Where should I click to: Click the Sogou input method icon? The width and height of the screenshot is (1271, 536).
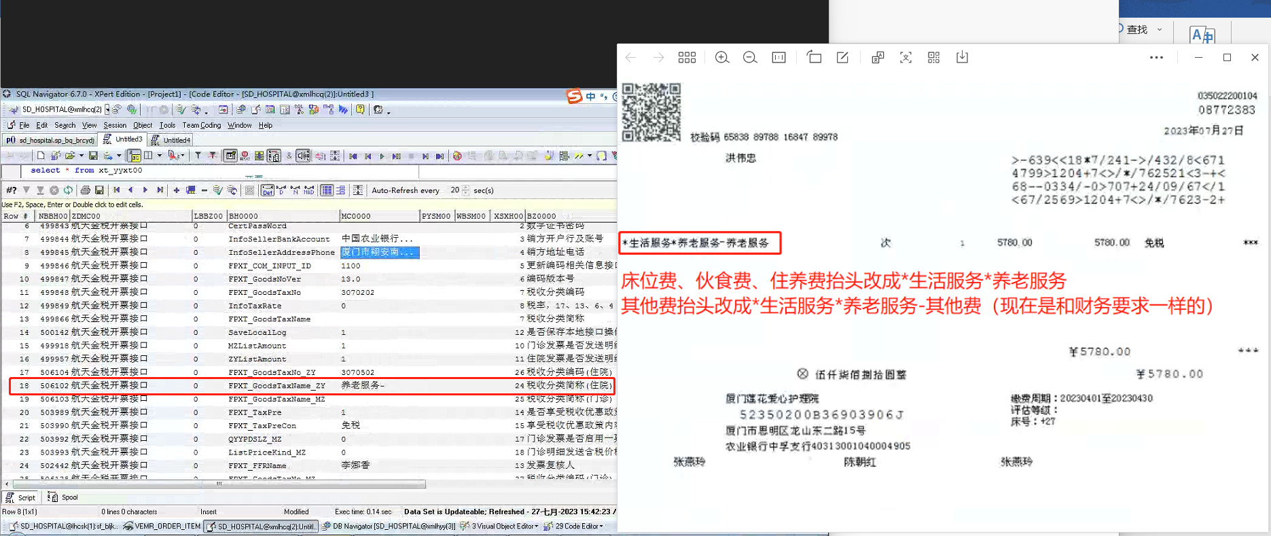coord(575,96)
